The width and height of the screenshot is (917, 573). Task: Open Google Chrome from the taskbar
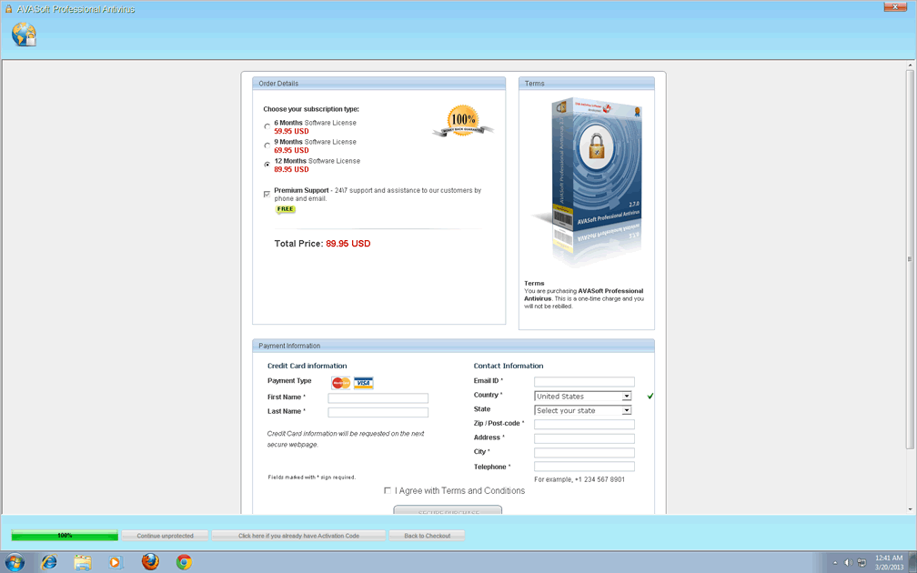point(184,562)
